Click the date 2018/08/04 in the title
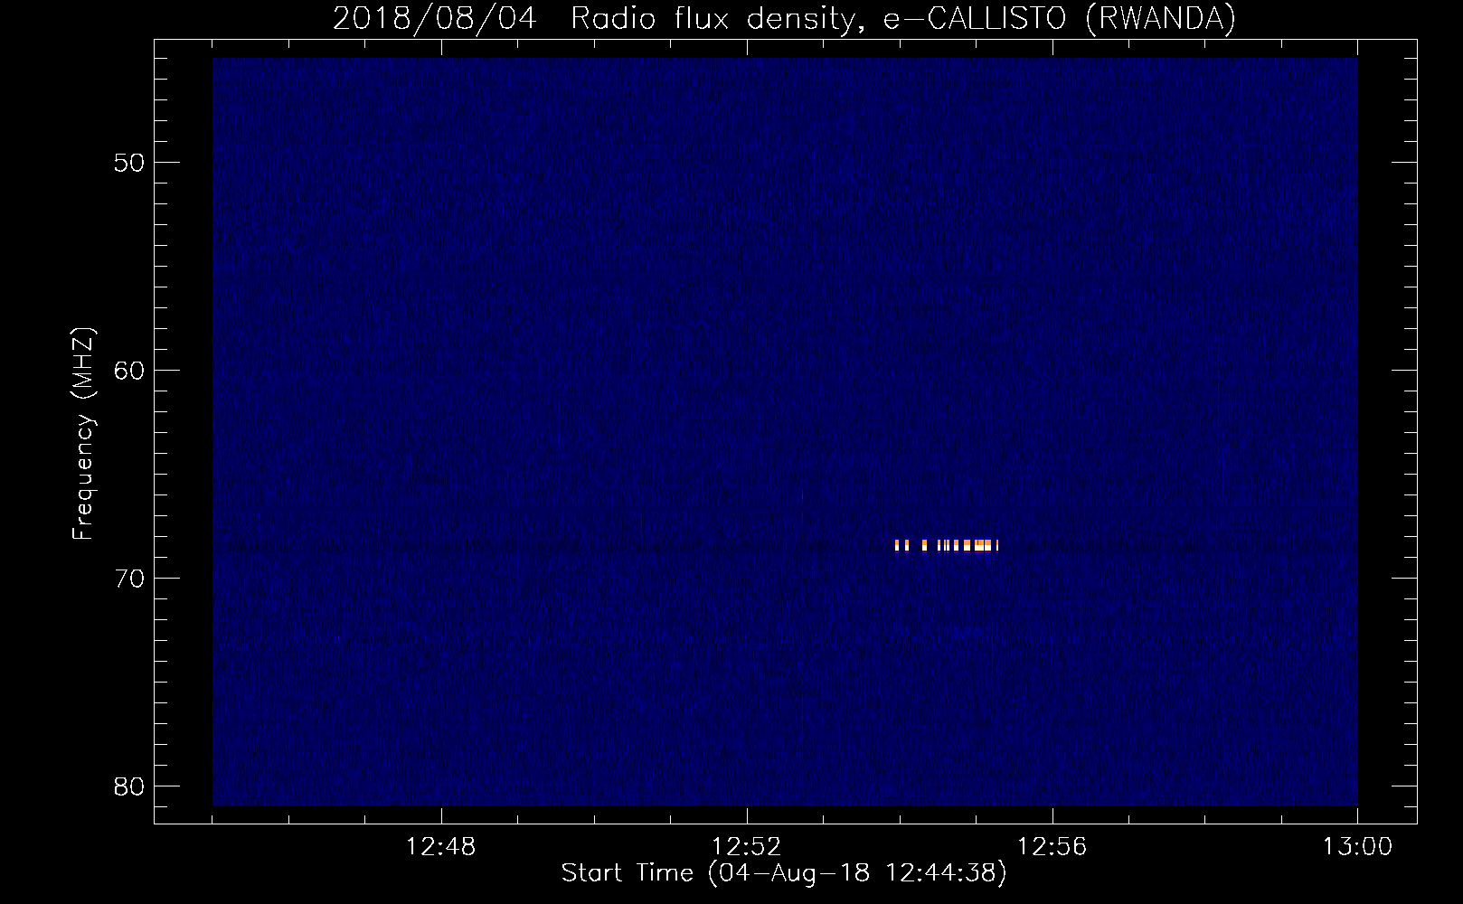1463x904 pixels. click(434, 18)
